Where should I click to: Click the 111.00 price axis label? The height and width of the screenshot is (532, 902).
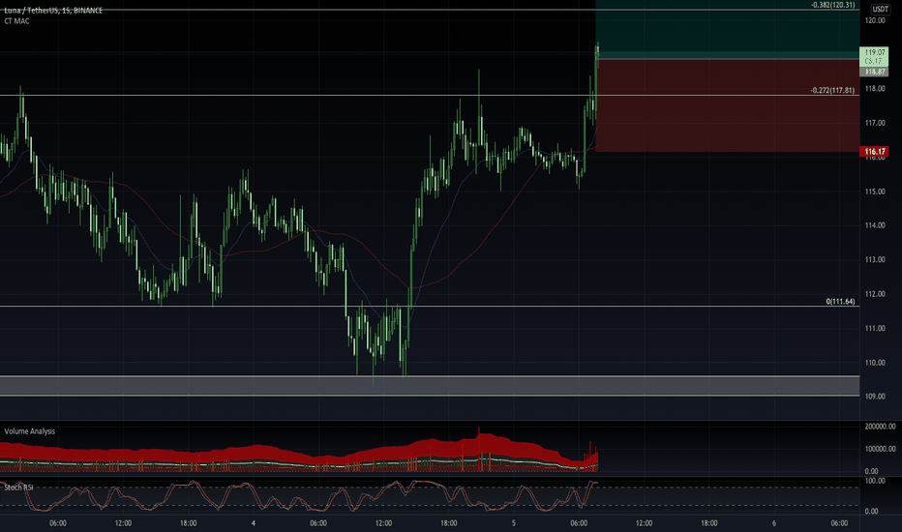[874, 329]
